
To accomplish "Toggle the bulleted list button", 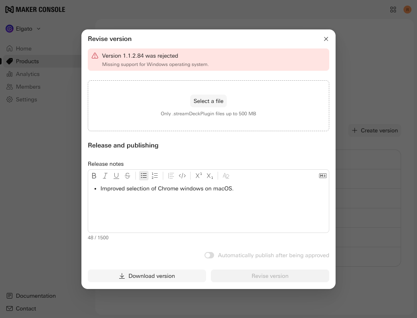I will pos(144,176).
